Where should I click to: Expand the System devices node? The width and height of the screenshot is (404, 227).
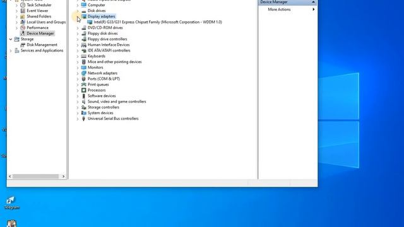78,113
